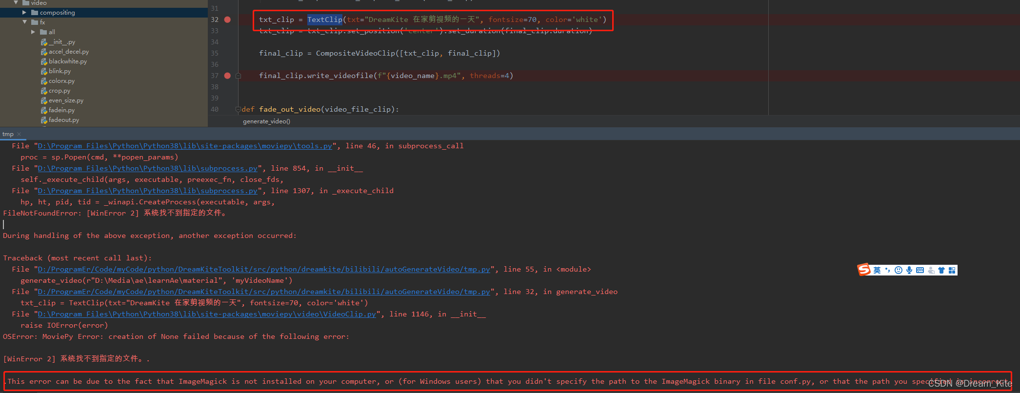
Task: Start Sogou voice input with microphone icon
Action: 909,270
